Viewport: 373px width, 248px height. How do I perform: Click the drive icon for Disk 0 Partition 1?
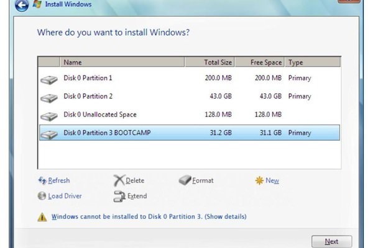49,80
